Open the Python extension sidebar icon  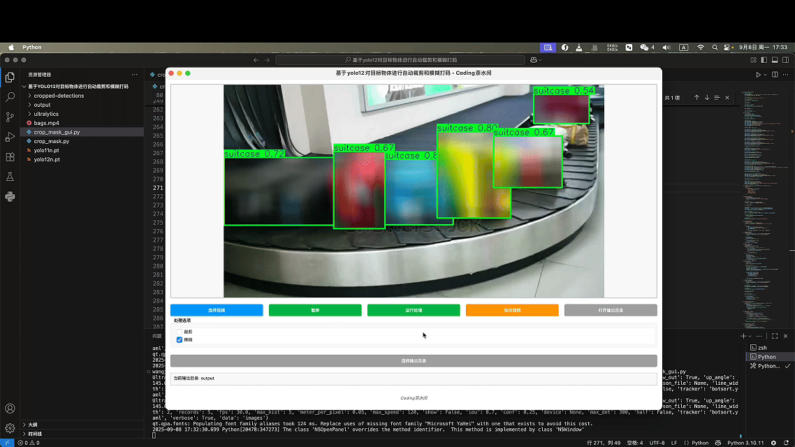tap(10, 197)
